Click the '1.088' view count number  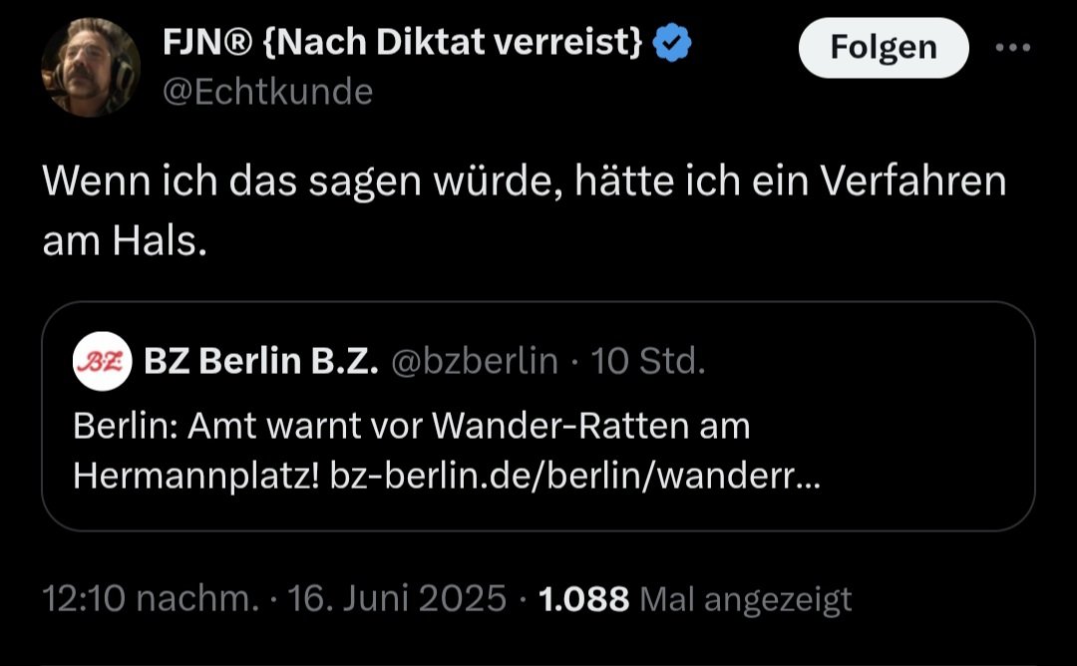583,598
